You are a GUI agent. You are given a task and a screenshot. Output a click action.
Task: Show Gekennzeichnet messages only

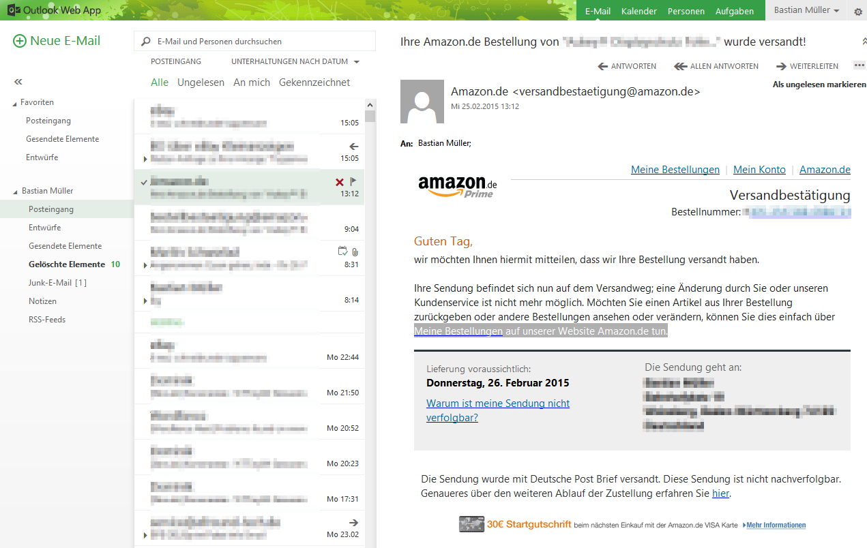point(314,82)
